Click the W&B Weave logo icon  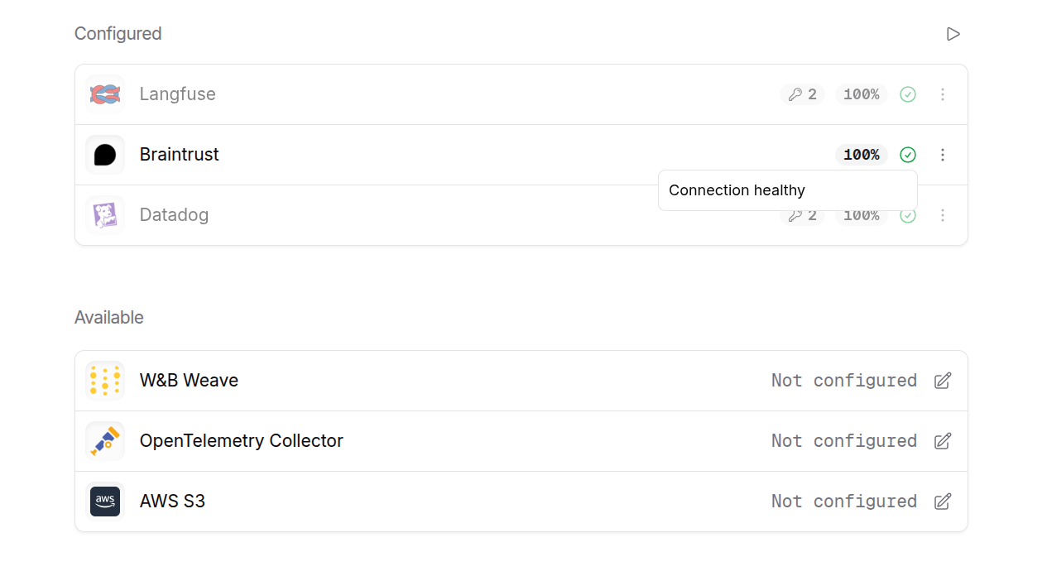pos(105,381)
